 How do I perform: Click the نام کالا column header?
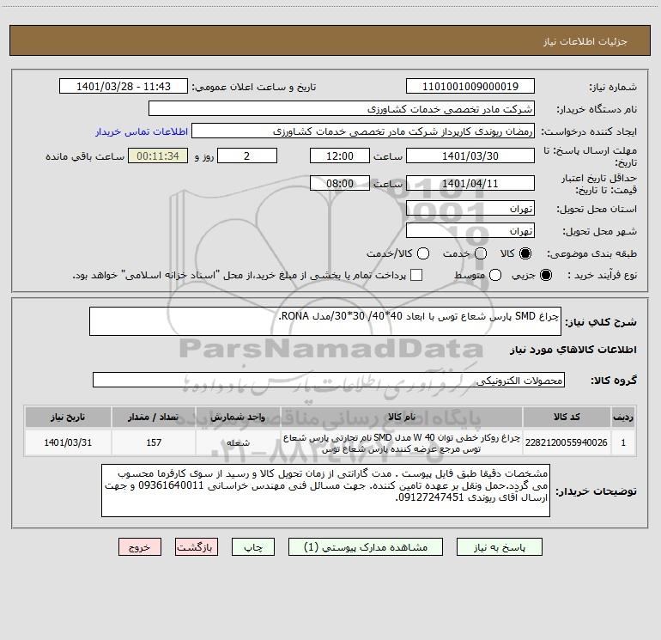402,417
